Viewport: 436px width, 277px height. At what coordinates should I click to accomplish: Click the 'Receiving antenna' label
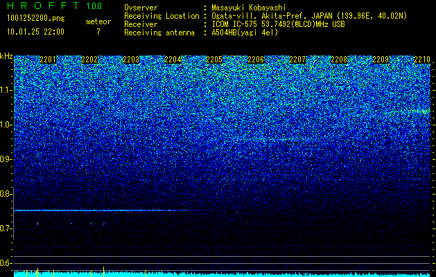pos(159,33)
